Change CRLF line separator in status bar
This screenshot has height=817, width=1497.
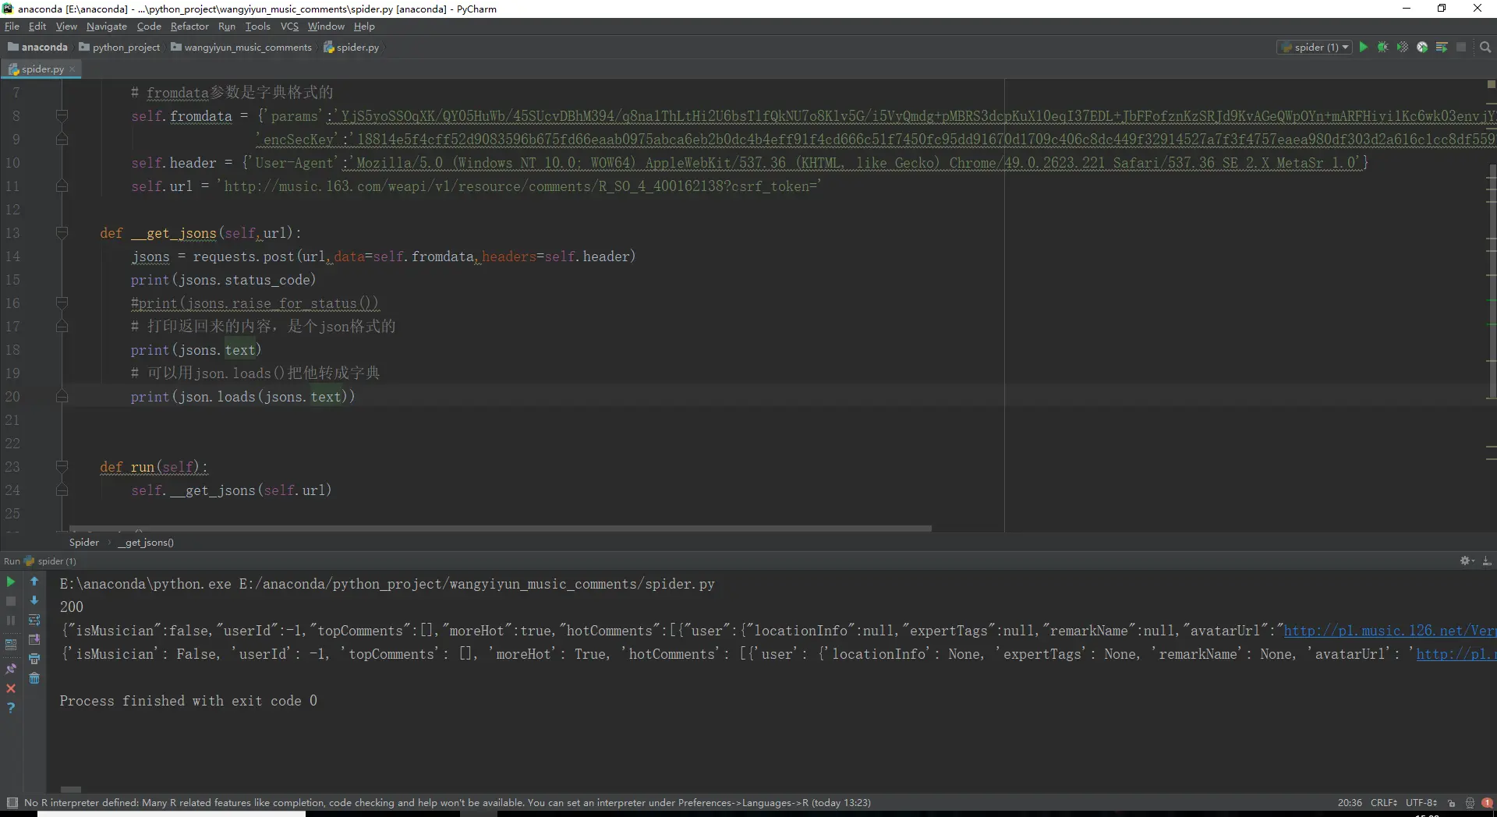(x=1384, y=802)
